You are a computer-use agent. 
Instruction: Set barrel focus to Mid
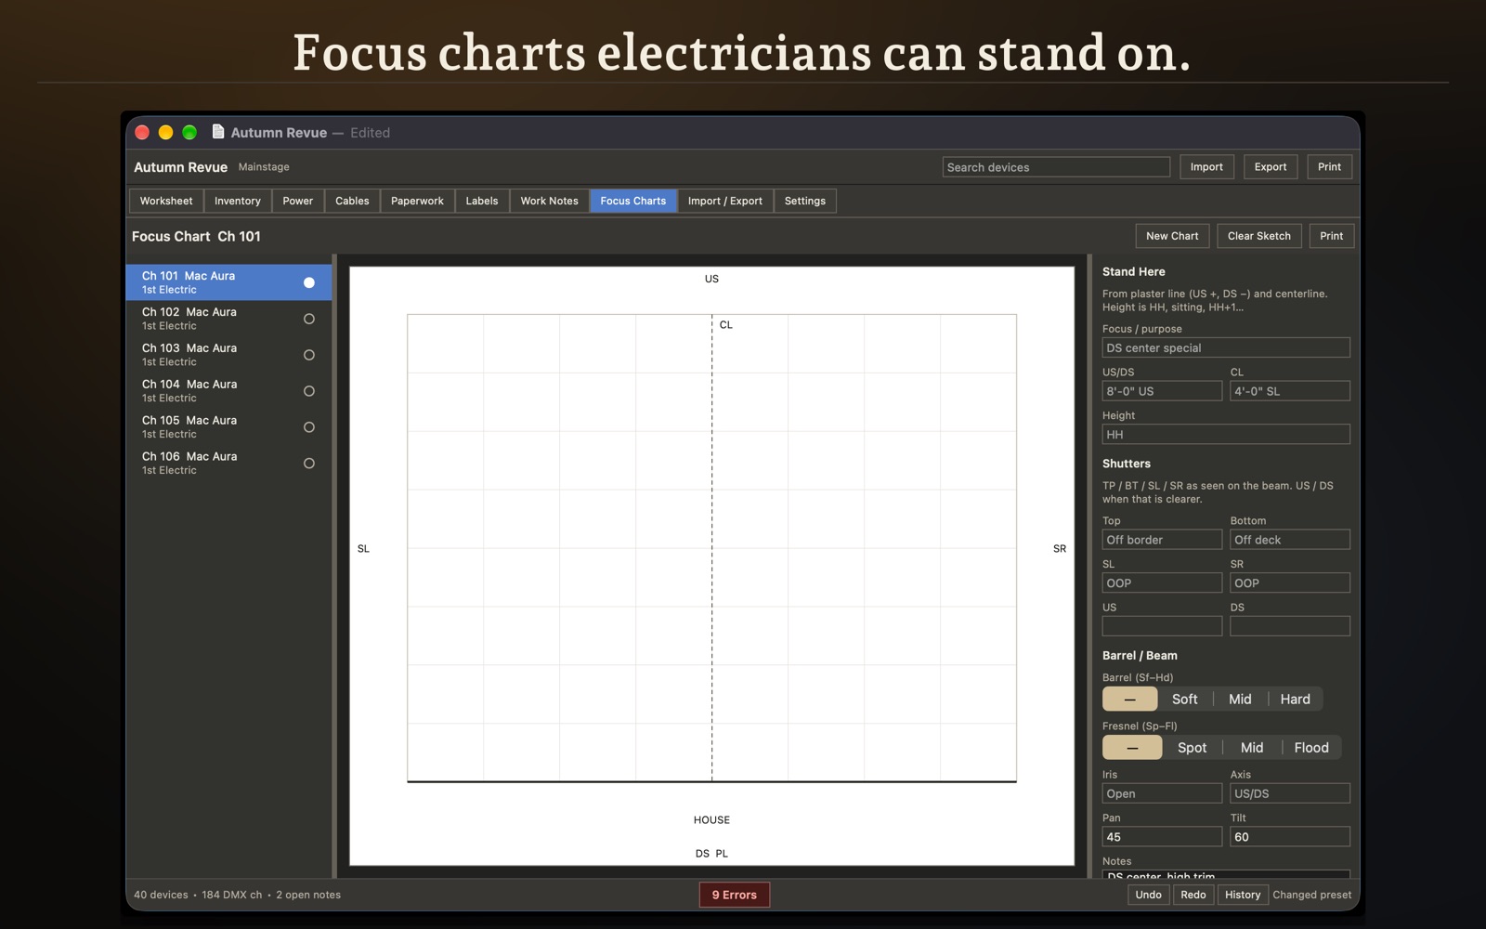click(1240, 700)
